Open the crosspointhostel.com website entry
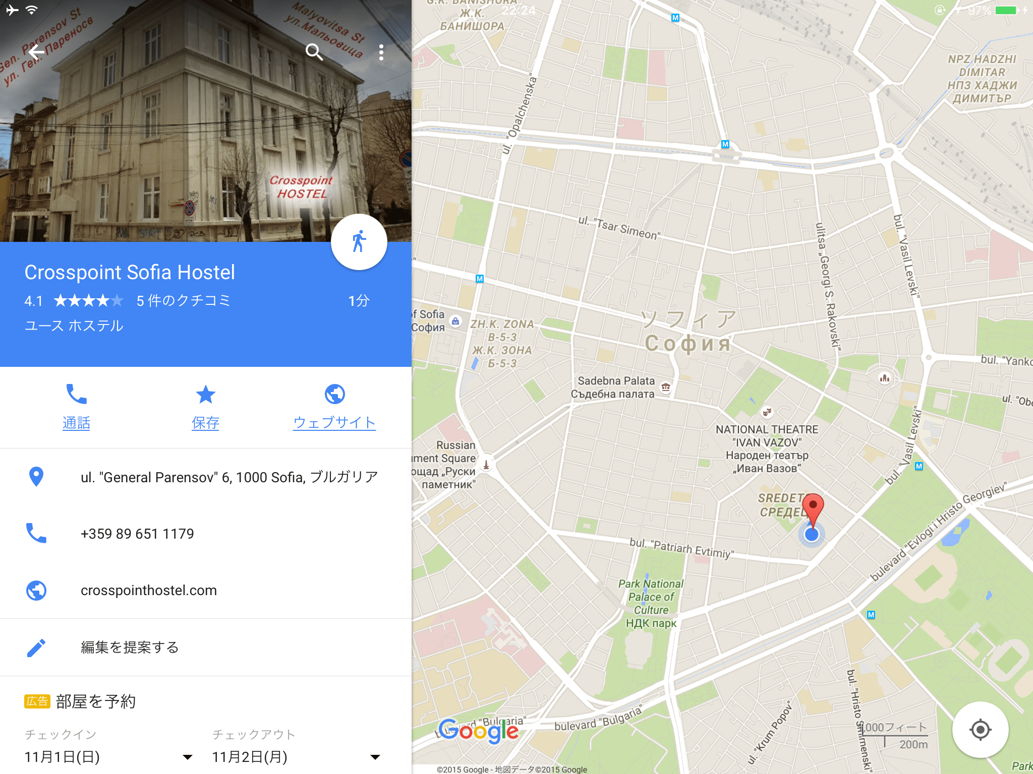The image size is (1033, 774). click(x=206, y=590)
